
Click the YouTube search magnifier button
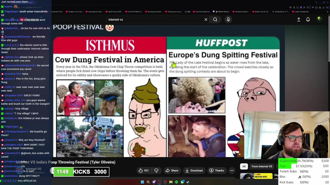pos(215,20)
